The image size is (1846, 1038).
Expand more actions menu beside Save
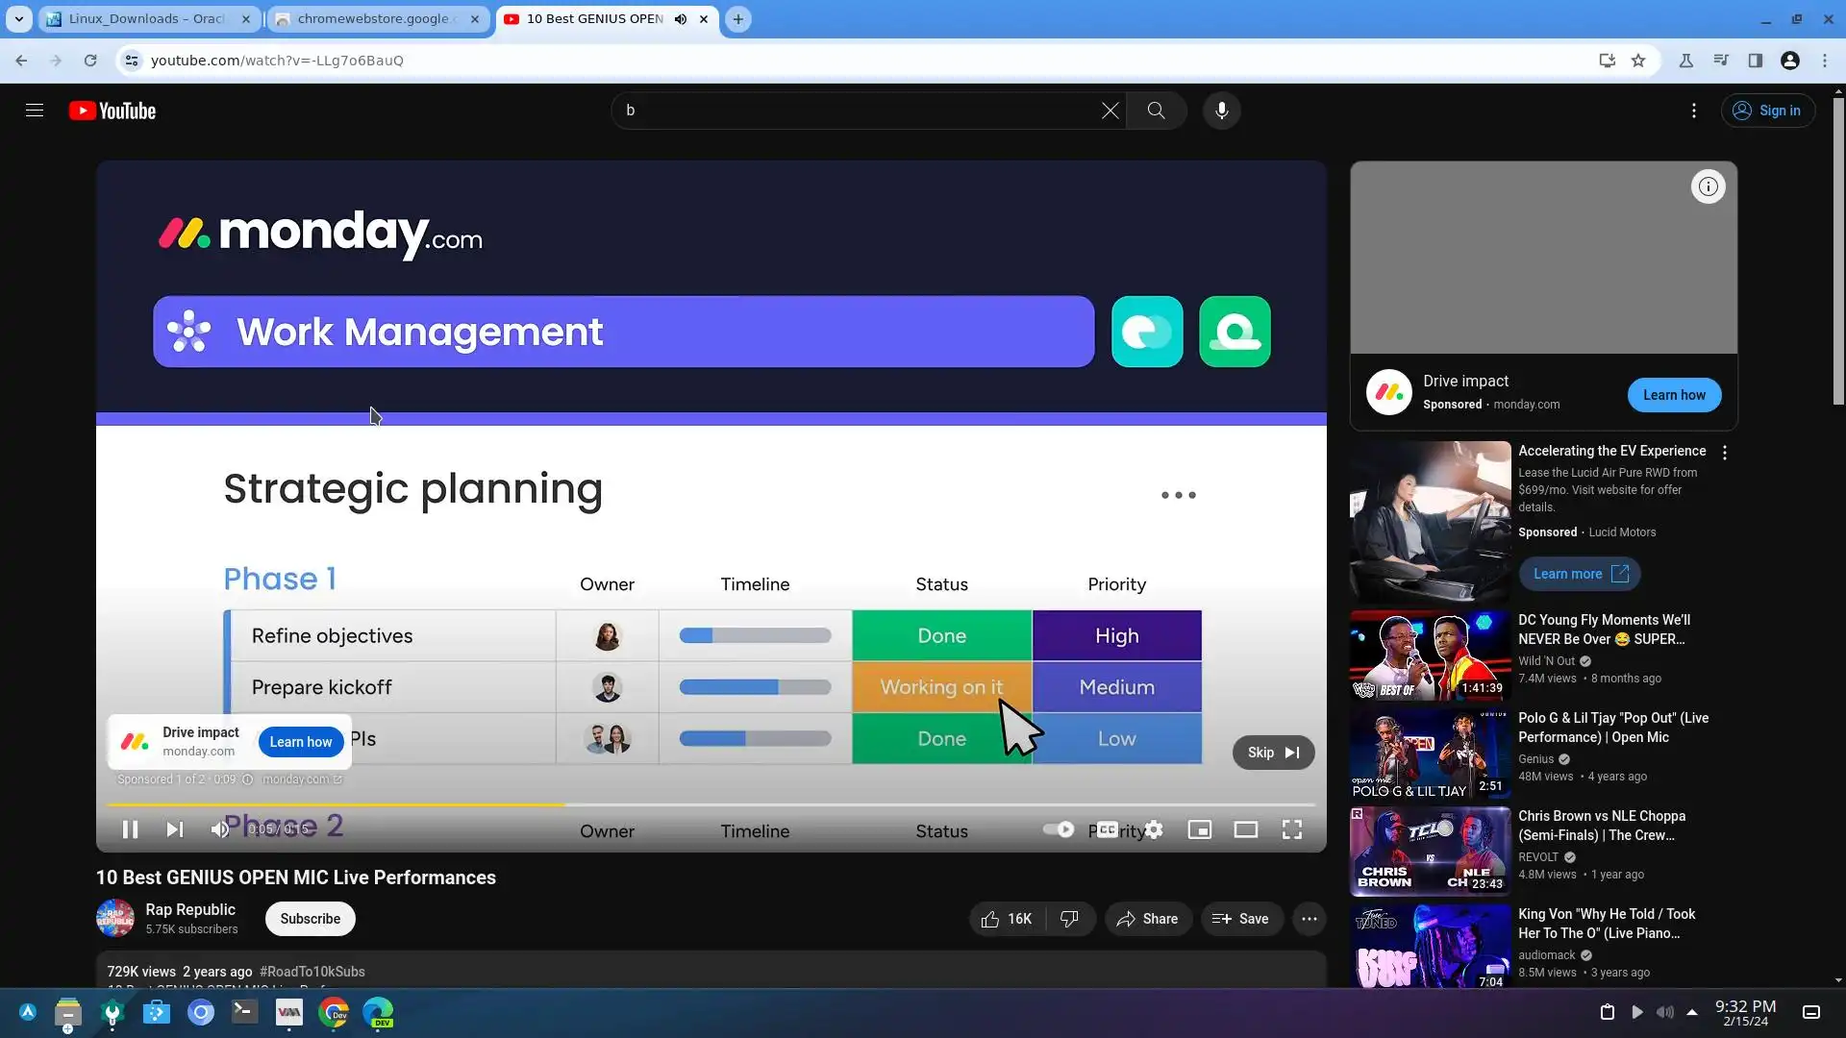coord(1309,919)
